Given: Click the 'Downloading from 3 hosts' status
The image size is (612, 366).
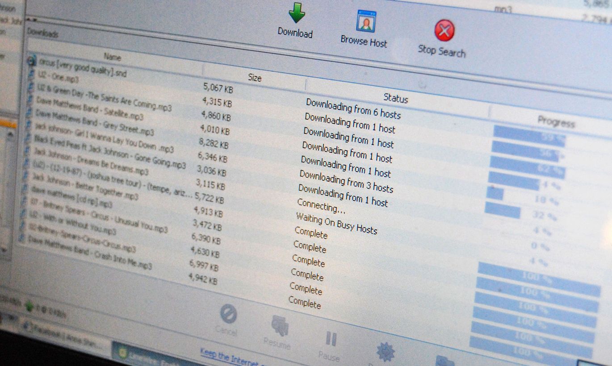Looking at the screenshot, I should click(x=346, y=181).
